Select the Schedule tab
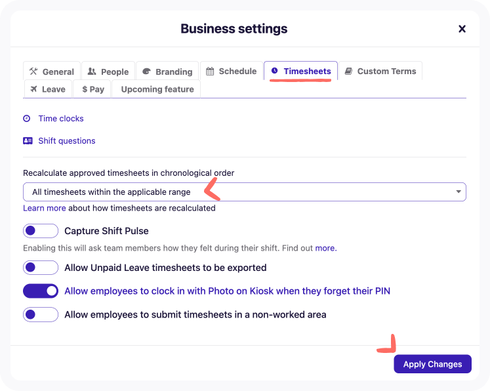This screenshot has width=490, height=391. 232,71
